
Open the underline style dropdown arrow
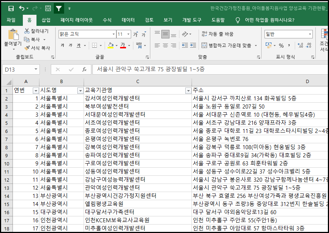[85, 45]
